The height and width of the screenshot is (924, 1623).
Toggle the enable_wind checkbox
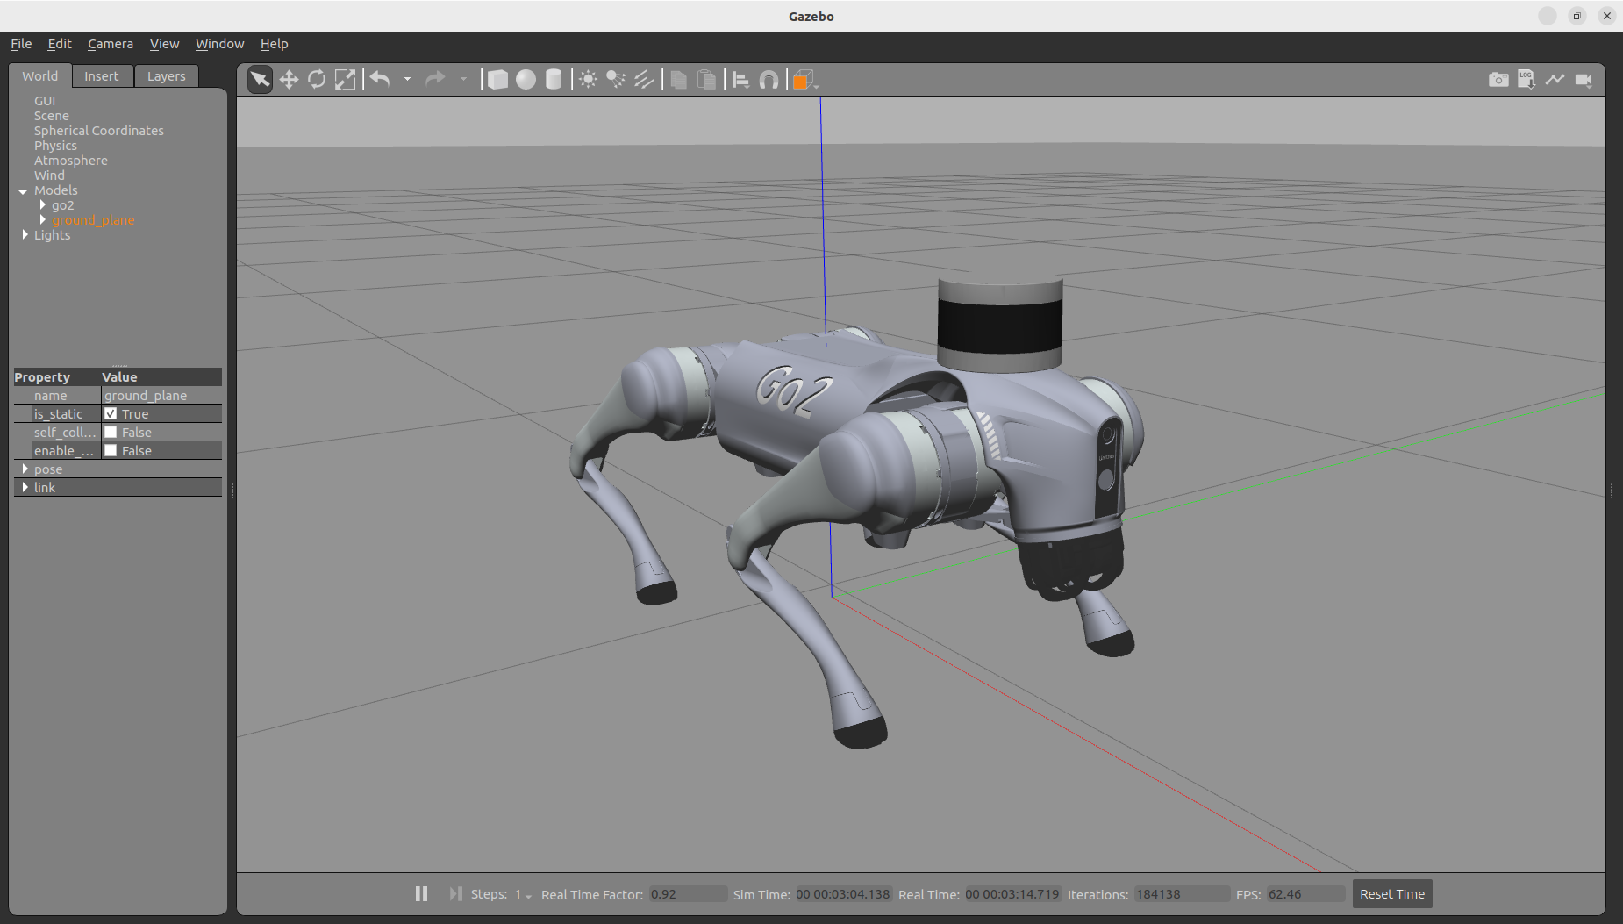click(x=111, y=450)
